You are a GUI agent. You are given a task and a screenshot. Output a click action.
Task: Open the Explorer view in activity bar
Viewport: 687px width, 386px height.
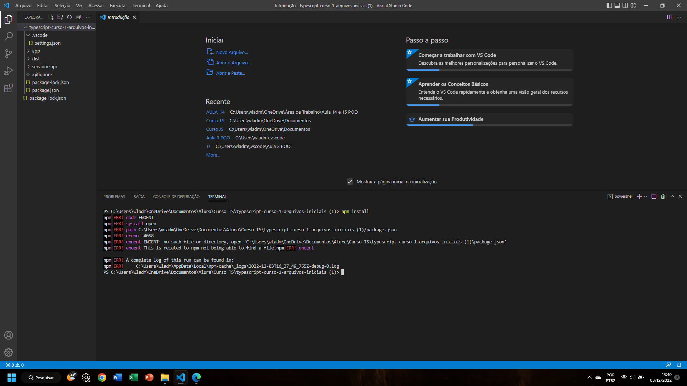click(x=9, y=19)
